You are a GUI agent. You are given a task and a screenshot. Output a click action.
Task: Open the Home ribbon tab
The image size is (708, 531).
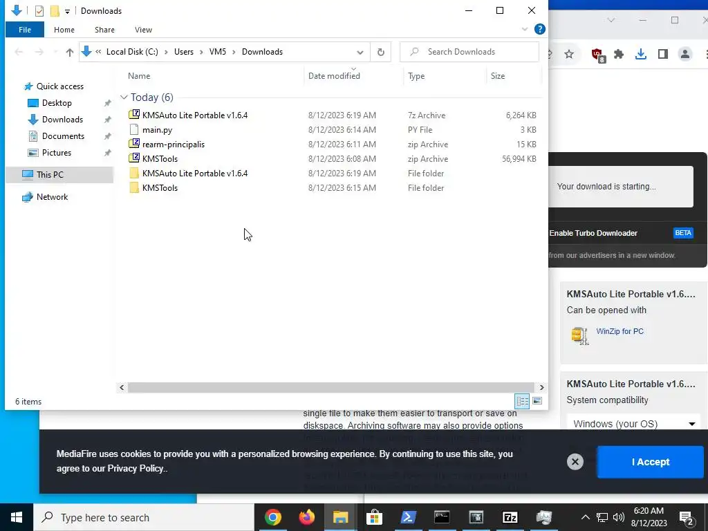click(x=64, y=30)
